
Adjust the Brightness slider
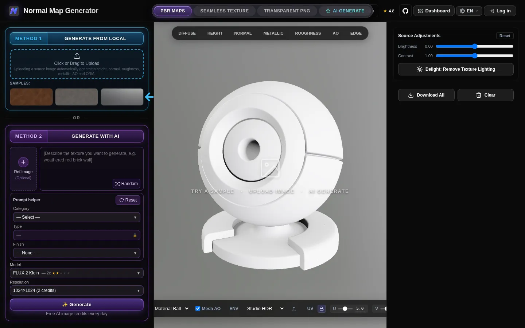click(x=475, y=46)
